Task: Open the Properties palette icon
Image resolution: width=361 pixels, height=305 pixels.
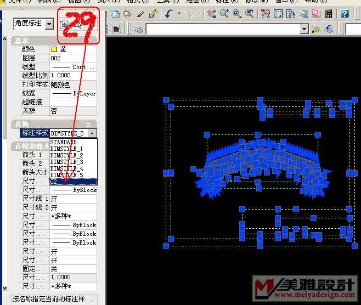Action: pyautogui.click(x=266, y=14)
